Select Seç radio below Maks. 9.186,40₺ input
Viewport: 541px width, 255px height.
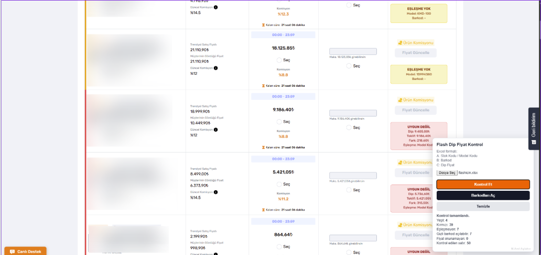[x=349, y=128]
